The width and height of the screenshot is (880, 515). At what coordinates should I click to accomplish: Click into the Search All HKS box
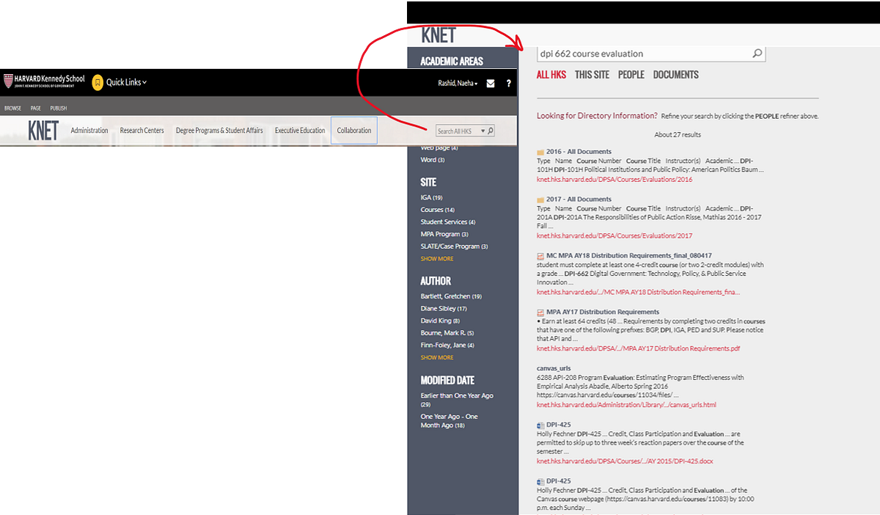tap(457, 131)
